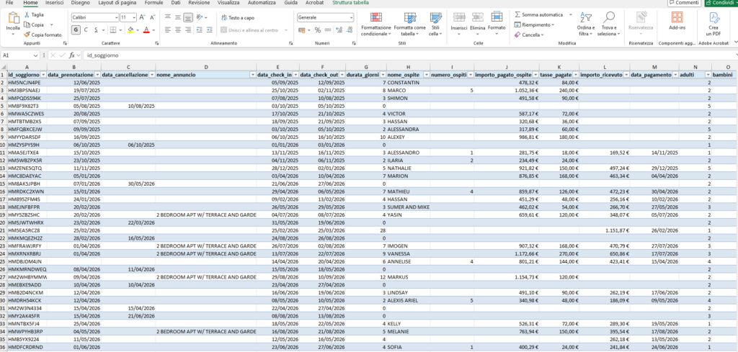Image resolution: width=738 pixels, height=352 pixels.
Task: Click the Taglia scissors button
Action: [x=34, y=15]
